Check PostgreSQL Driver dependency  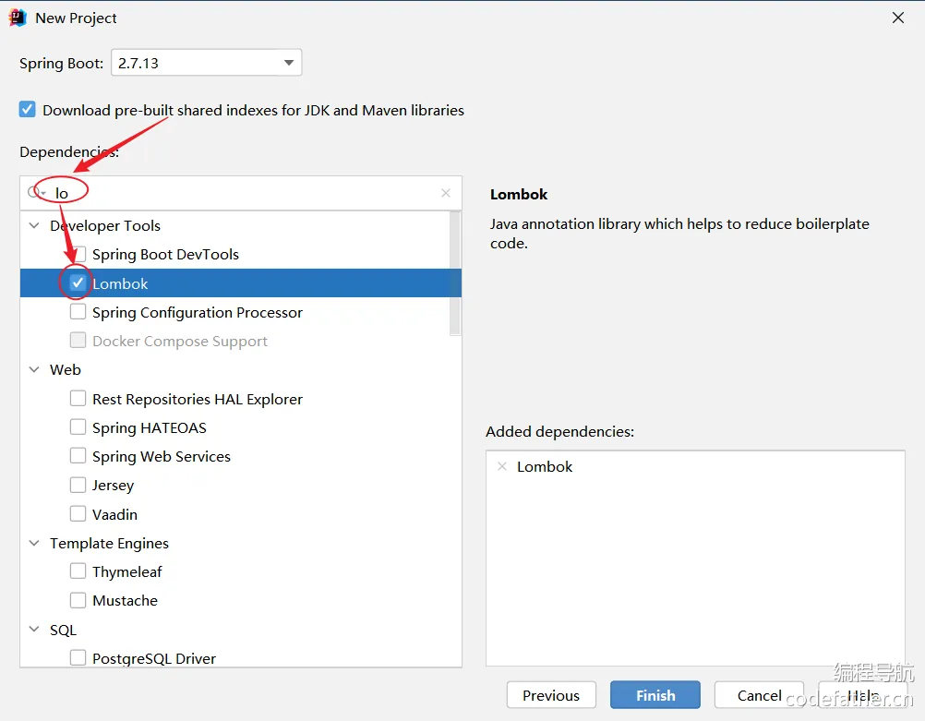pos(78,657)
